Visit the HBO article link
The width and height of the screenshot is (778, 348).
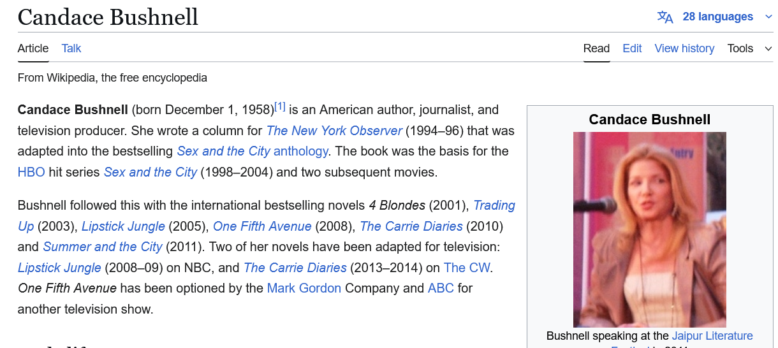[31, 172]
